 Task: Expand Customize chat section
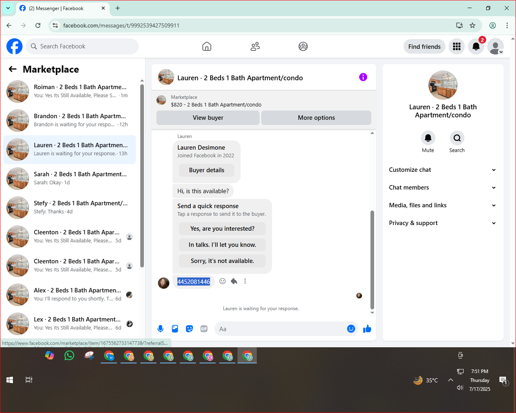coord(443,170)
